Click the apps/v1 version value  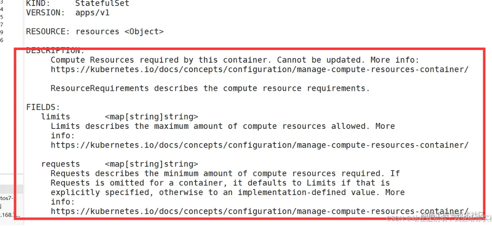point(92,13)
